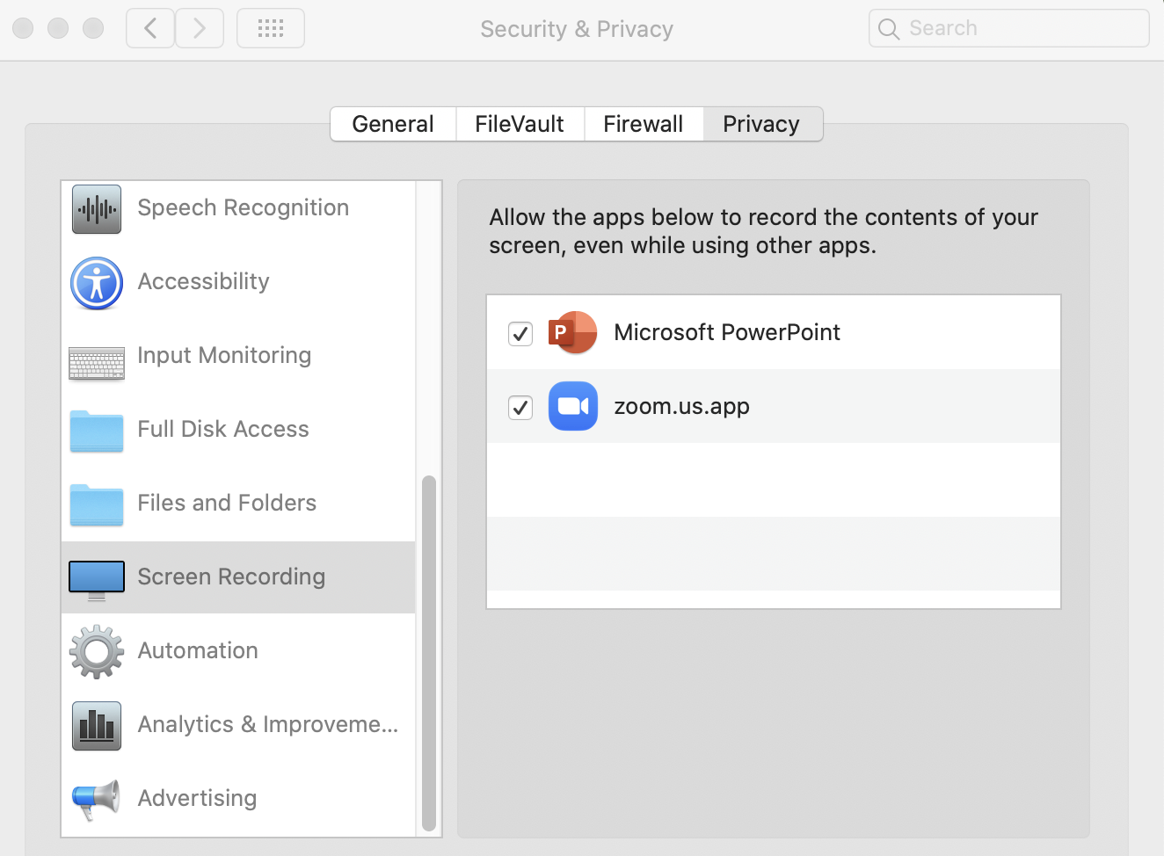Switch to the General tab
Image resolution: width=1164 pixels, height=856 pixels.
(393, 124)
